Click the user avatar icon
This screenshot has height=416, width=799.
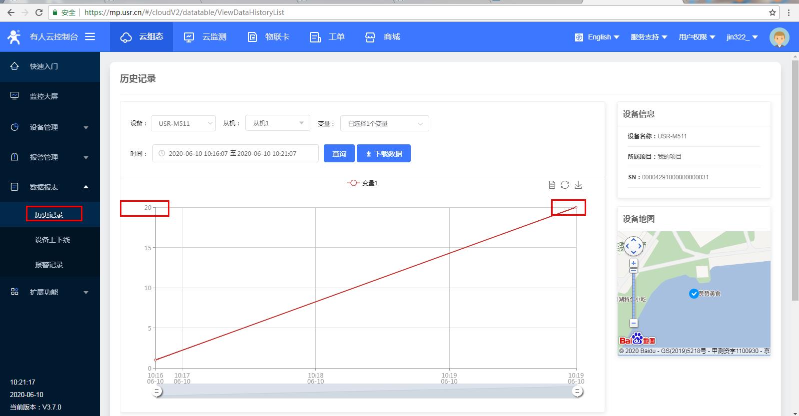[779, 37]
